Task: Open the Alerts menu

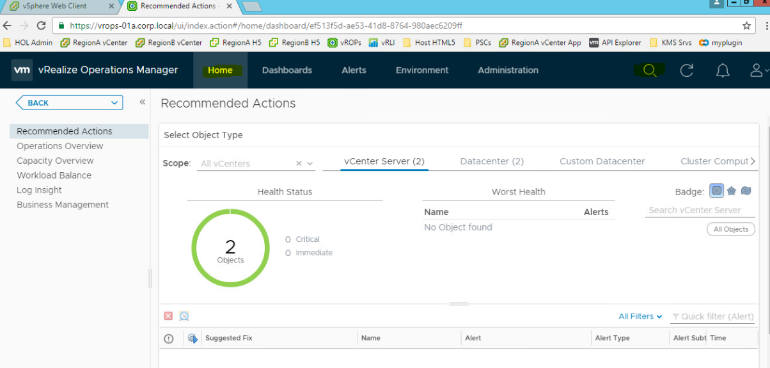Action: coord(354,70)
